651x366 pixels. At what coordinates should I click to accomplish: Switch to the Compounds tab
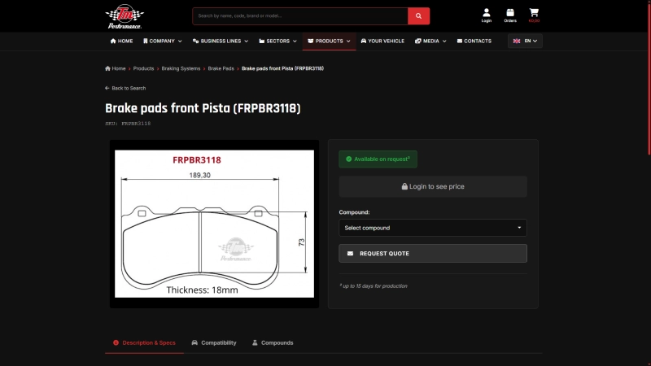click(273, 342)
